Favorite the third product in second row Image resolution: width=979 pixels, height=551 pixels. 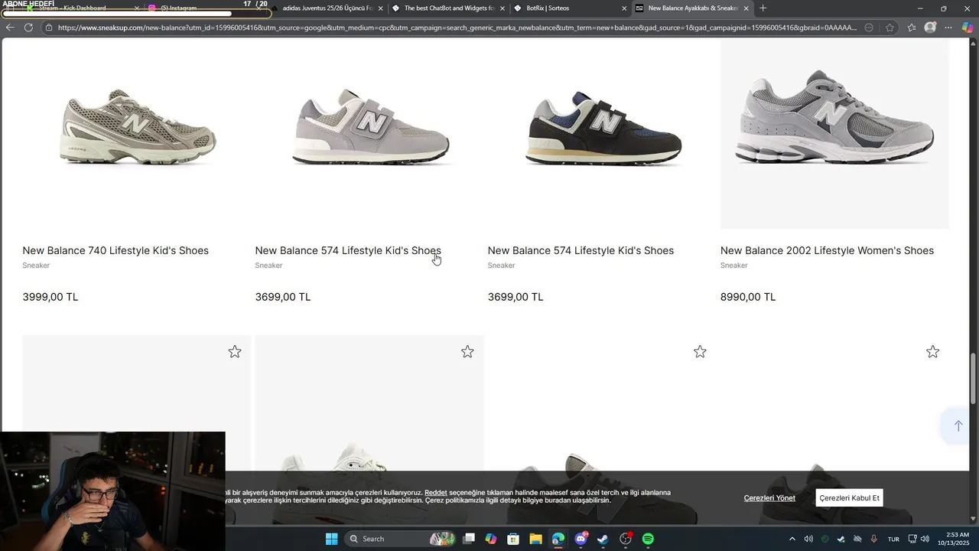(x=700, y=352)
